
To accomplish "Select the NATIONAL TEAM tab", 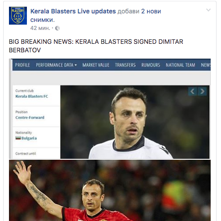I will click(x=180, y=65).
